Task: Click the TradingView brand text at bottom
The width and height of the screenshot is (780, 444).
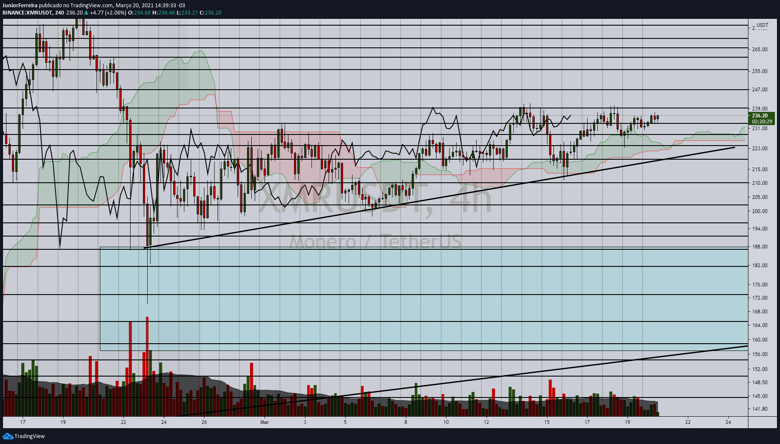Action: coord(29,436)
